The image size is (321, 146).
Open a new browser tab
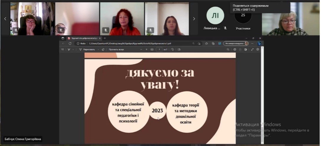click(105, 38)
